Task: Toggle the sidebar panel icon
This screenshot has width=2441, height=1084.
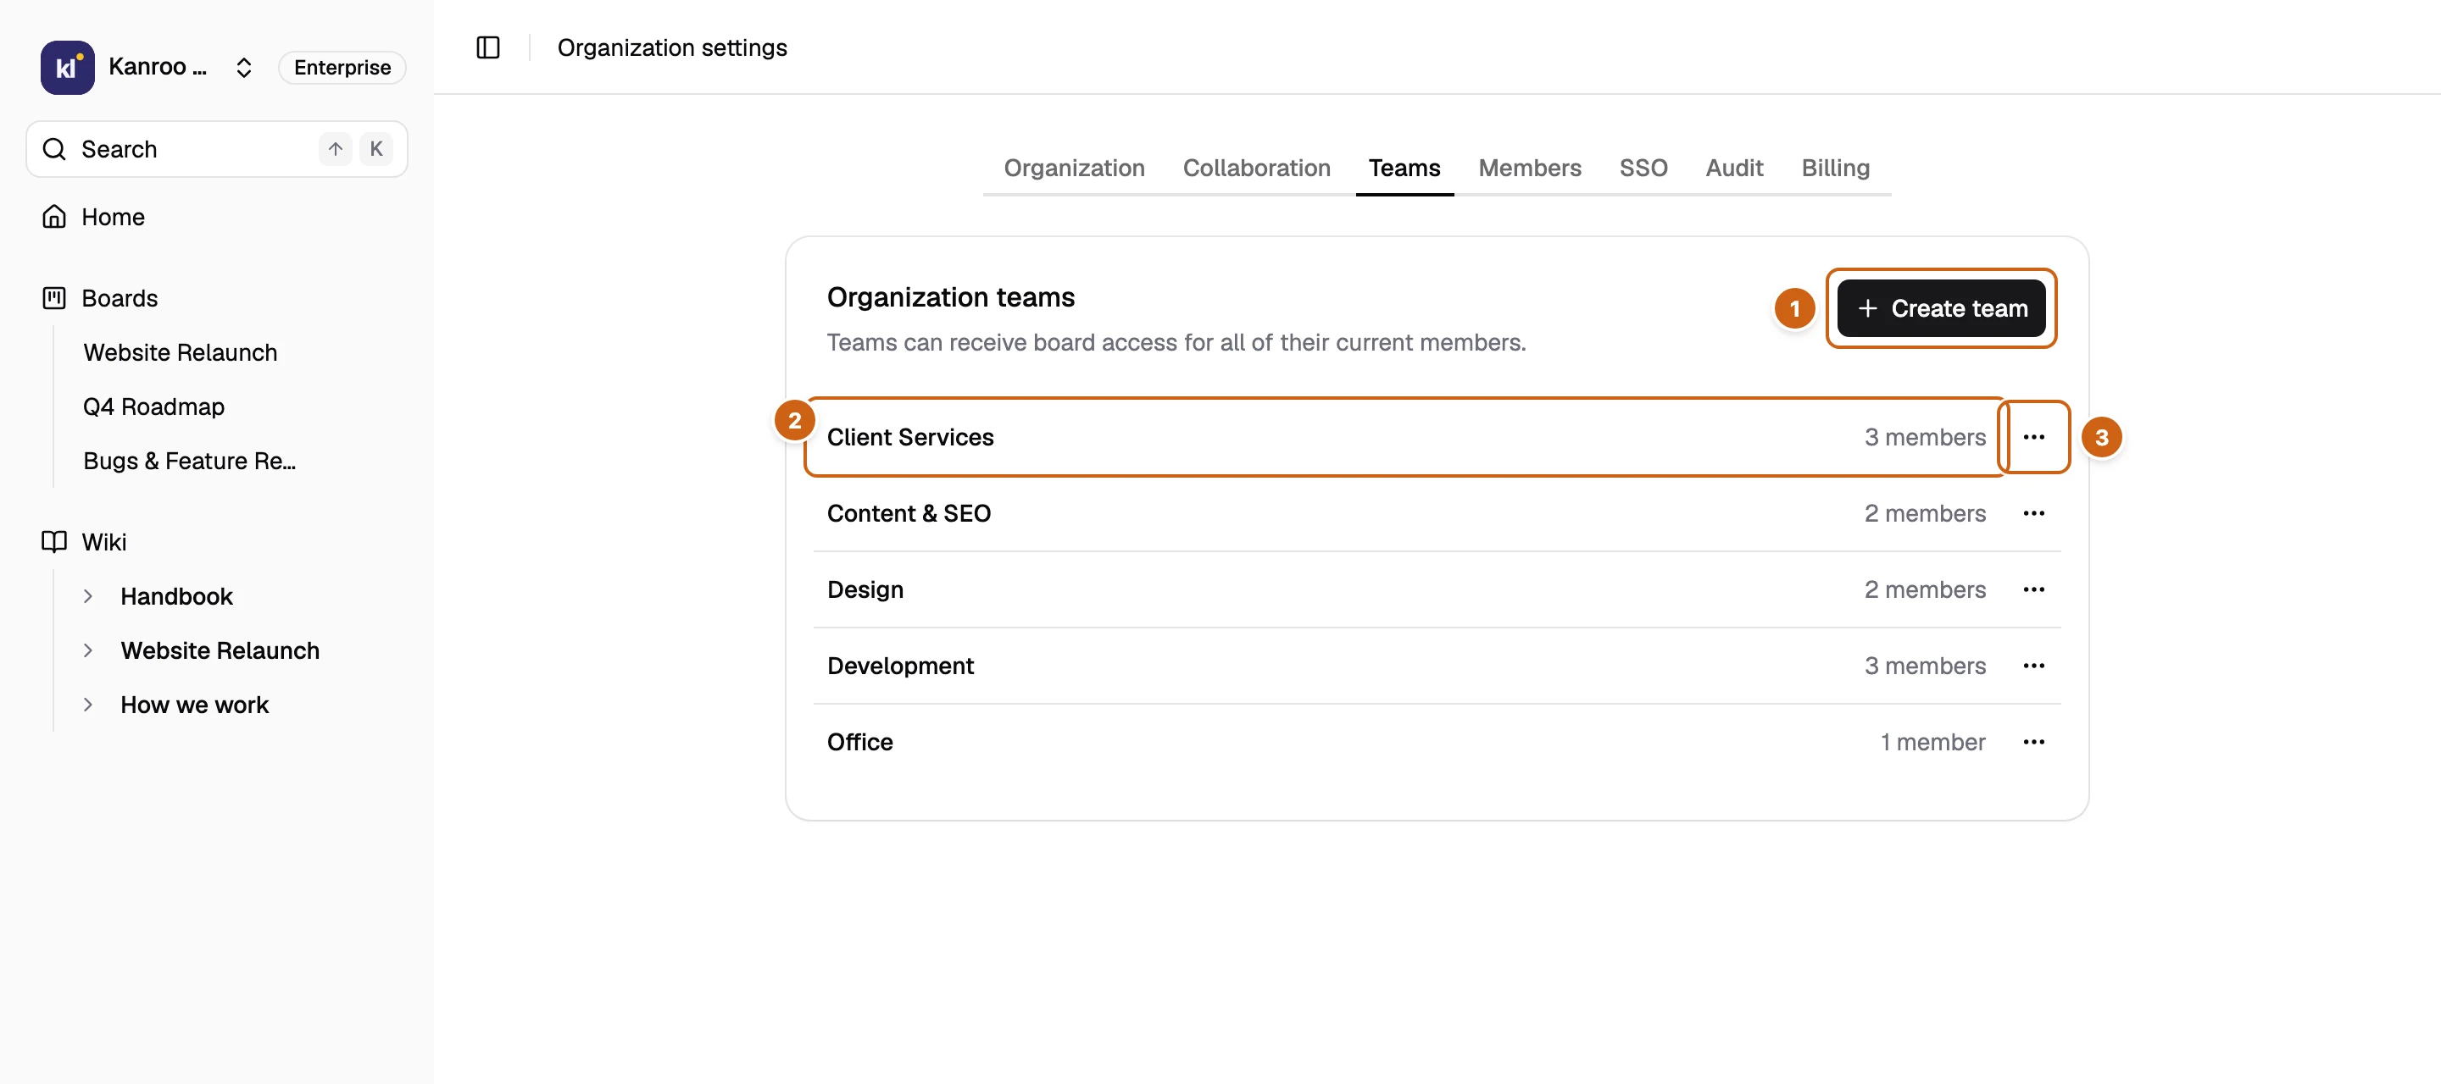Action: [488, 47]
